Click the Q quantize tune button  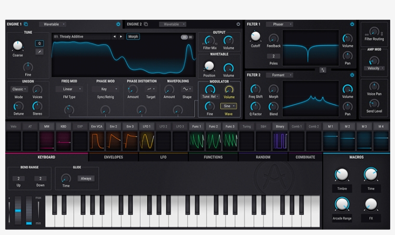(39, 43)
